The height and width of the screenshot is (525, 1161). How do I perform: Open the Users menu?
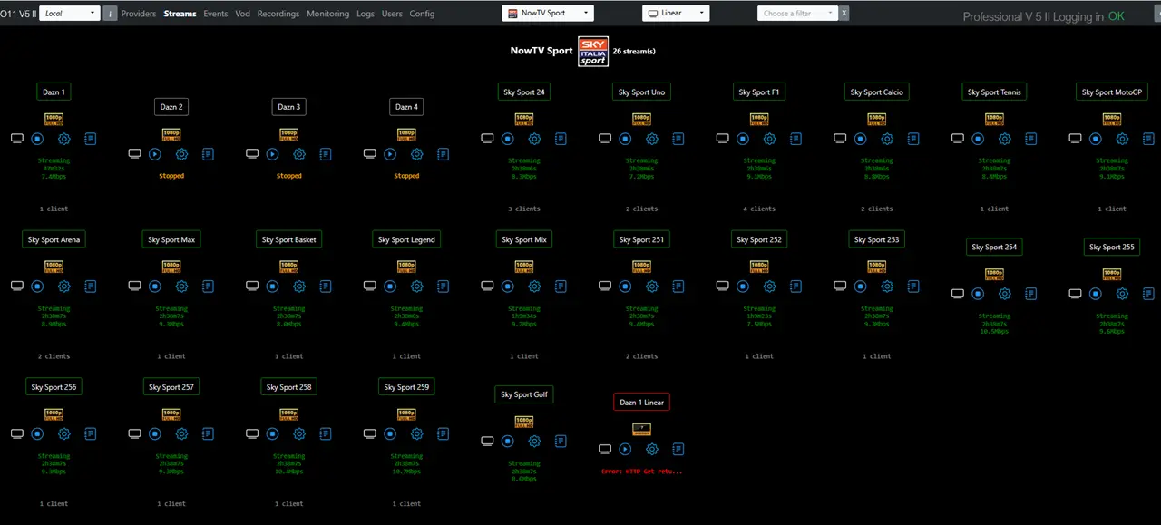392,14
